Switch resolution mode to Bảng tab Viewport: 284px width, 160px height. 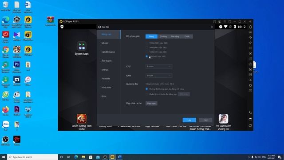pyautogui.click(x=151, y=36)
